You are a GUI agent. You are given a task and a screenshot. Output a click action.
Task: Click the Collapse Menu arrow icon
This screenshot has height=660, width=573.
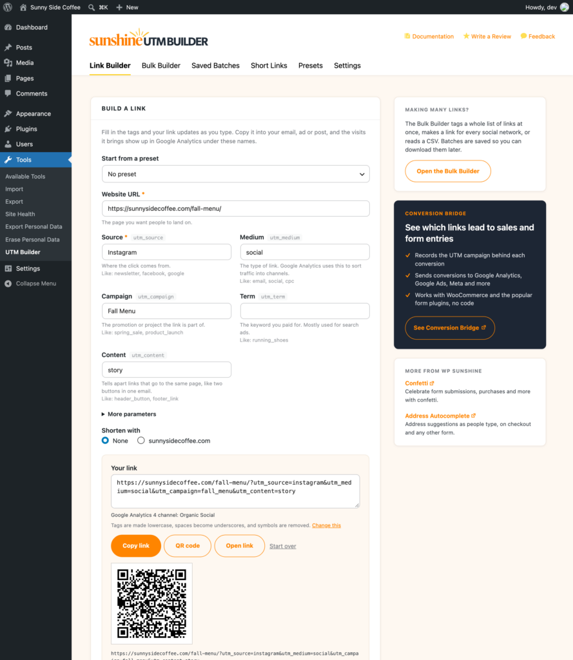pos(8,284)
